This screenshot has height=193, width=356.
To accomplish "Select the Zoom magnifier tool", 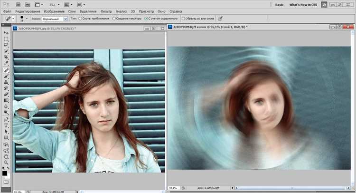I will pyautogui.click(x=6, y=163).
